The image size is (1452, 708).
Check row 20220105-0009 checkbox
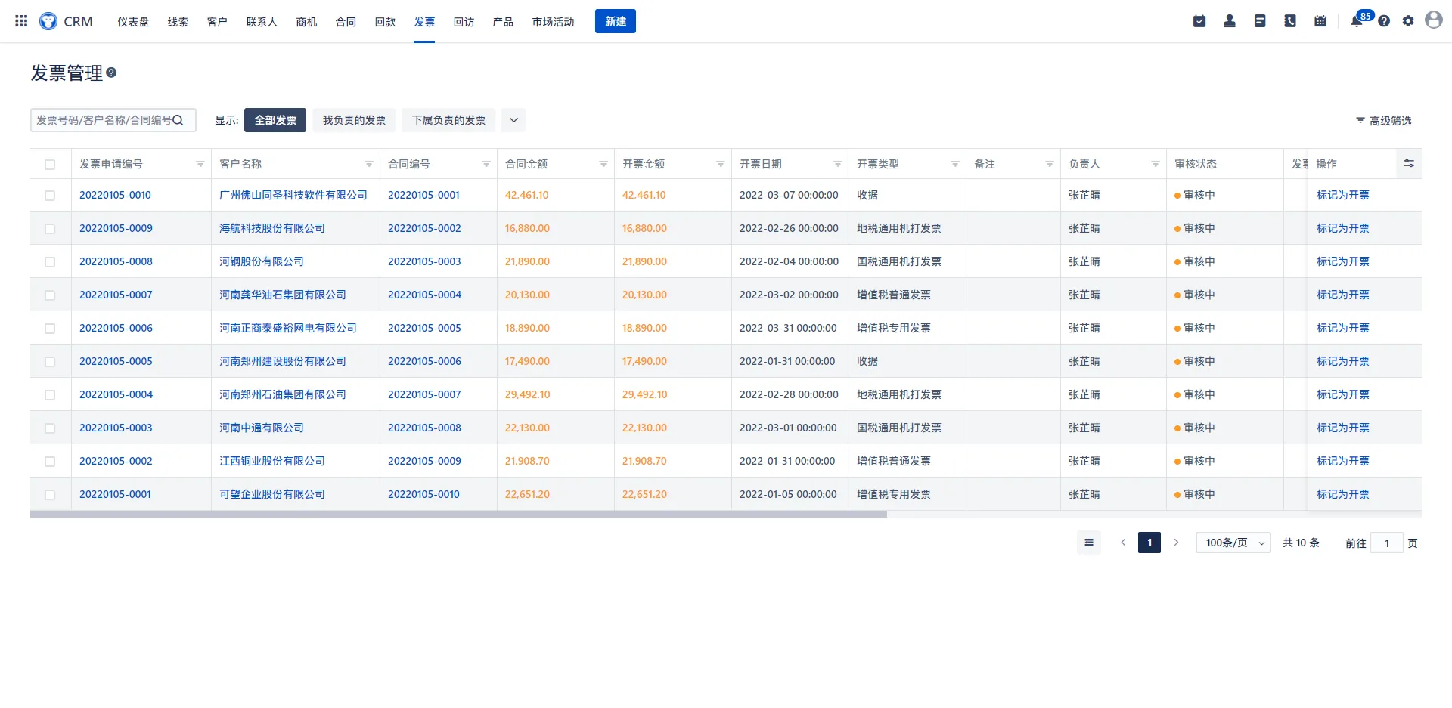[x=50, y=229]
